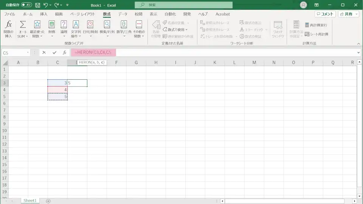Switch to the View (表示) tab
Screen dimensions: 363x204
(154, 14)
